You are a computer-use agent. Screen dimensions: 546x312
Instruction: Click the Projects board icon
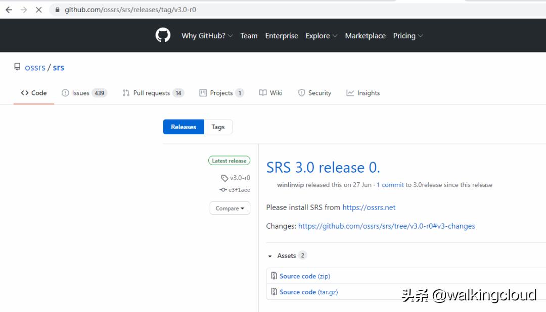[x=204, y=92]
